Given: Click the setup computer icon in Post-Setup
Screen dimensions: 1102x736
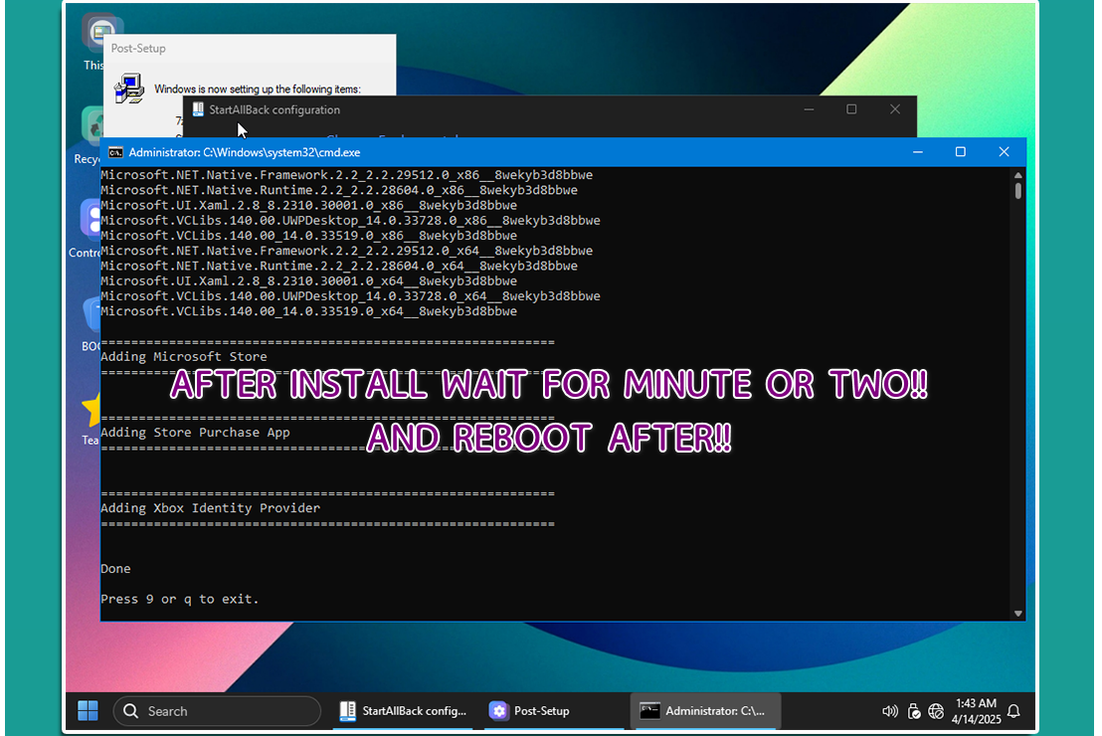Looking at the screenshot, I should [128, 89].
